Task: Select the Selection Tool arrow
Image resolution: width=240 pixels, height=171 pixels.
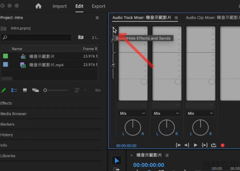Action: pyautogui.click(x=117, y=161)
